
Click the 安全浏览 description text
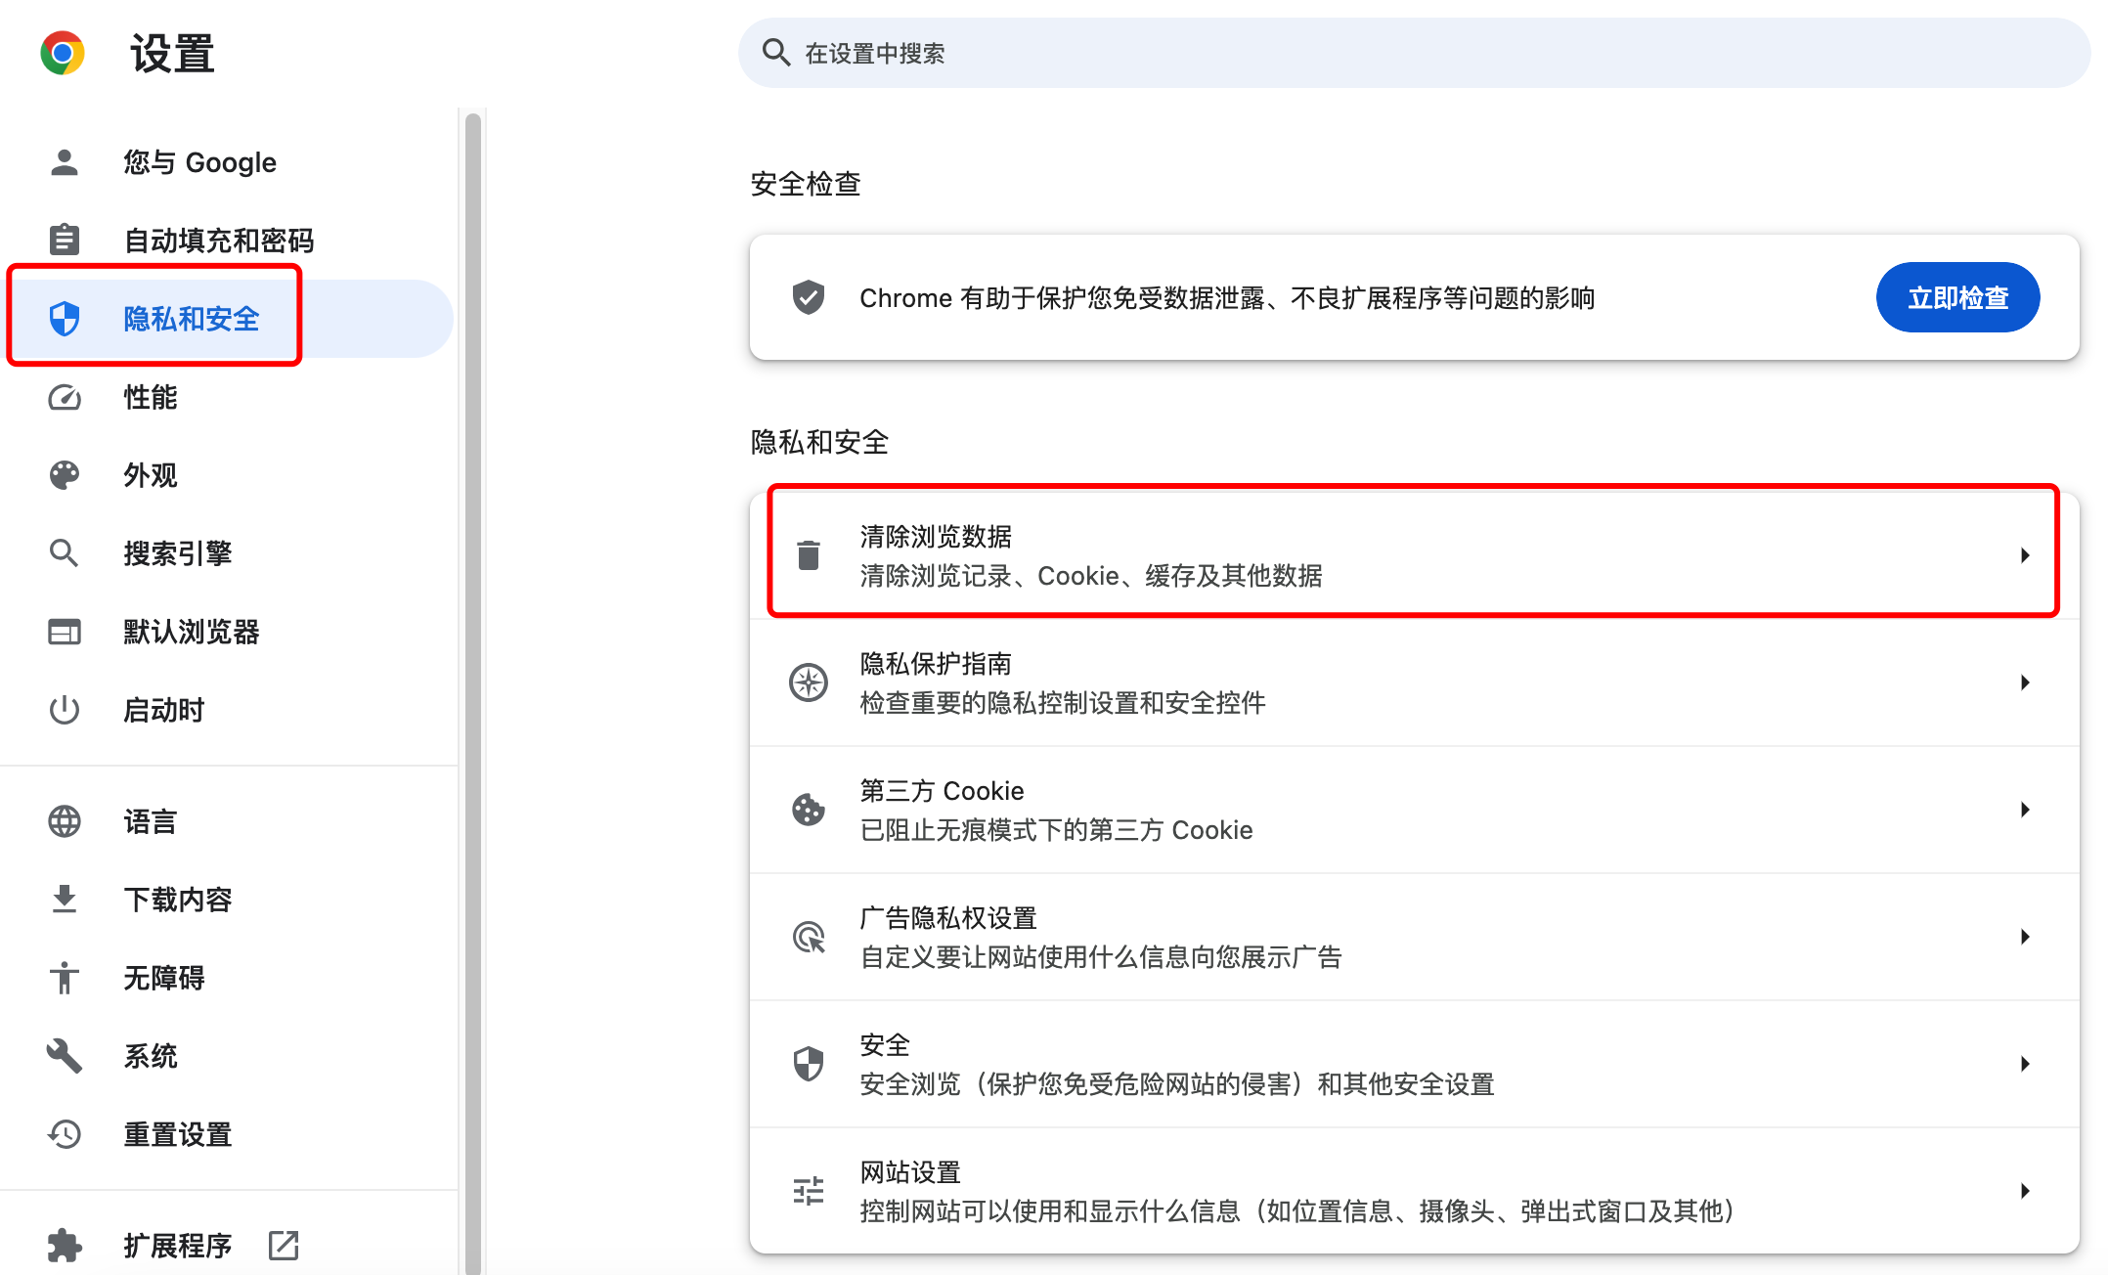1177,1084
